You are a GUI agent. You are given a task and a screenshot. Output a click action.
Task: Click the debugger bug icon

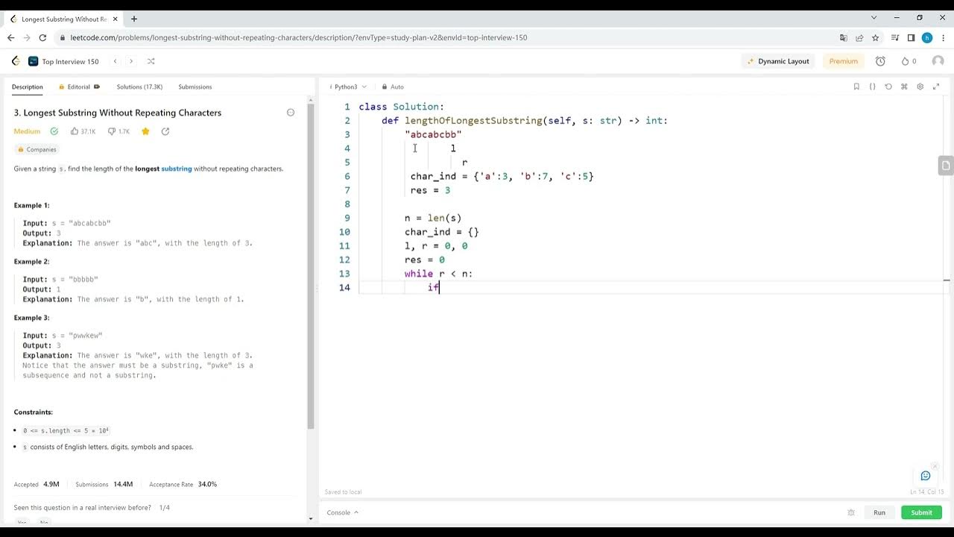pos(851,512)
